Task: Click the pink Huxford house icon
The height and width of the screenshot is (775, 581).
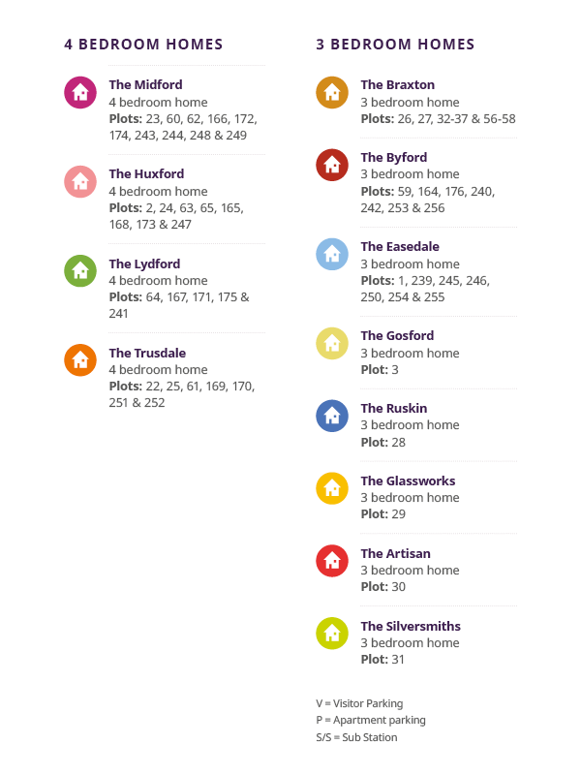Action: click(x=80, y=181)
